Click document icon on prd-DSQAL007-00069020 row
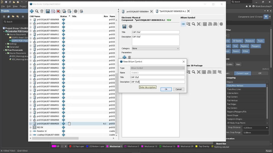 click(x=69, y=124)
